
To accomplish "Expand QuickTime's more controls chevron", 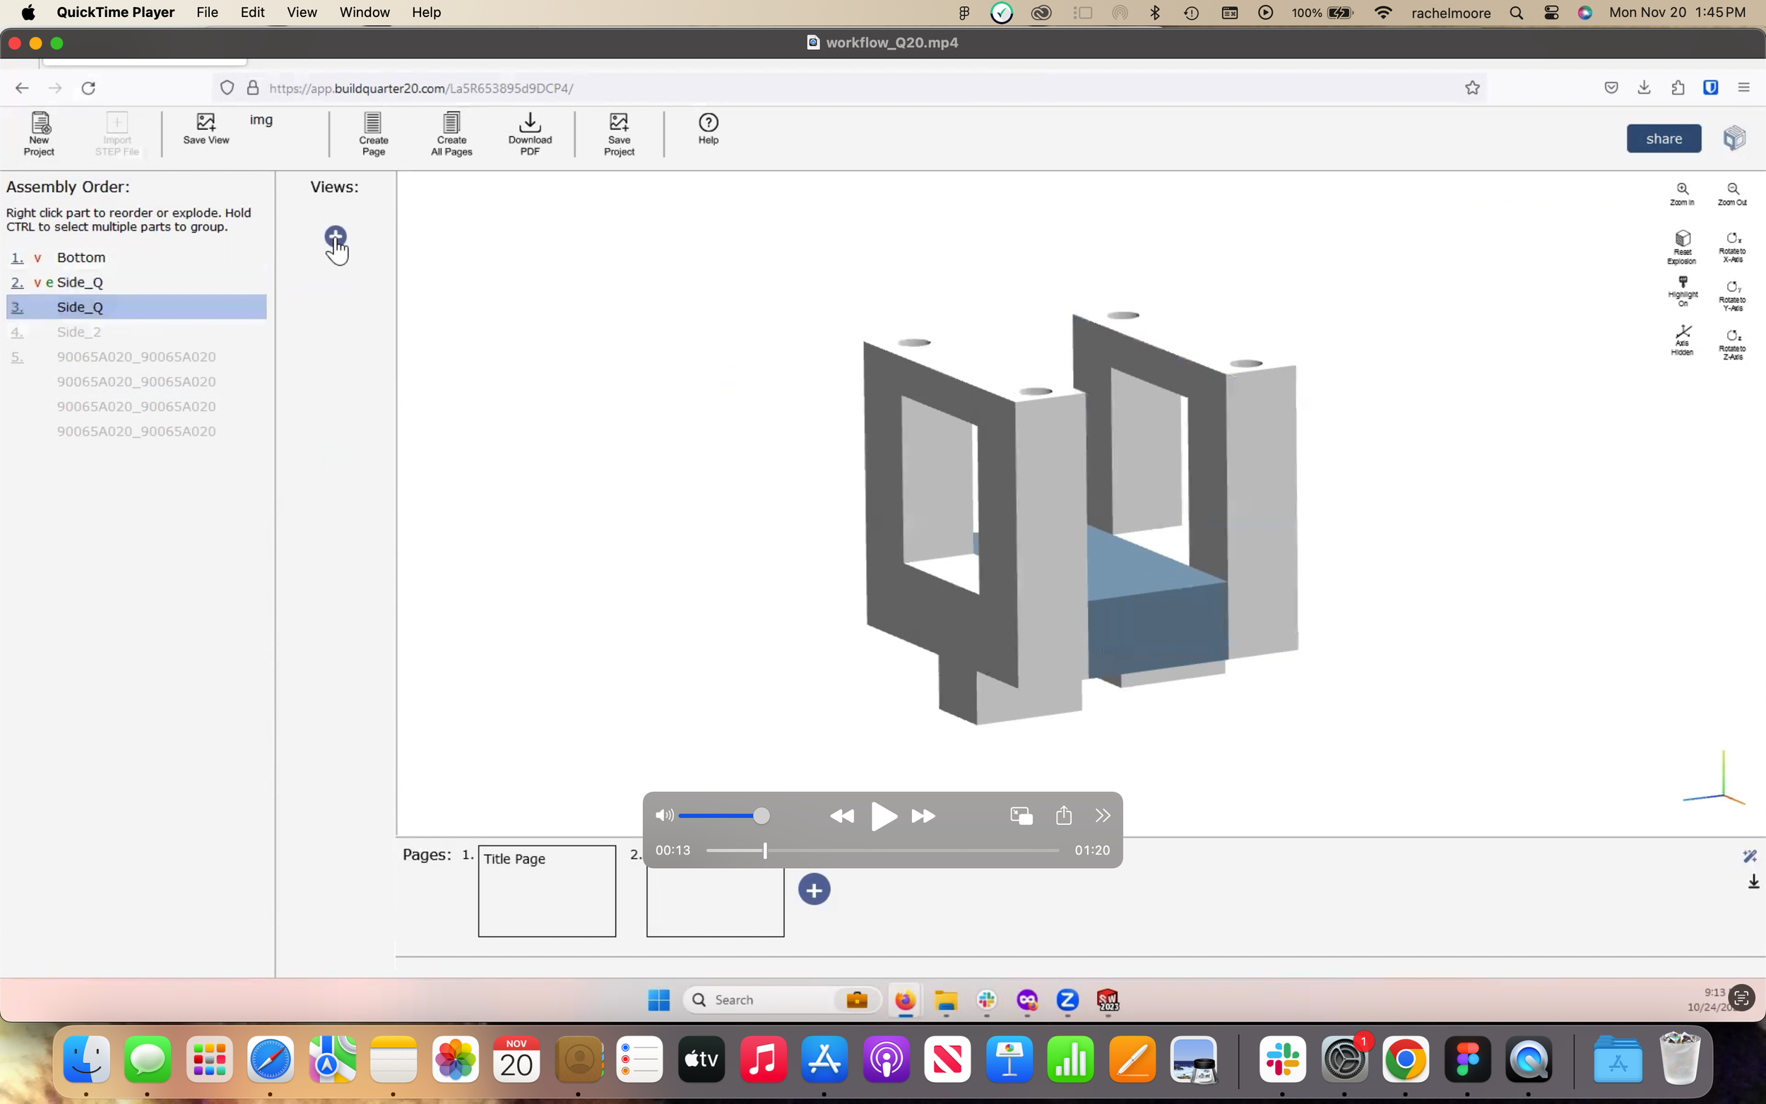I will coord(1103,816).
